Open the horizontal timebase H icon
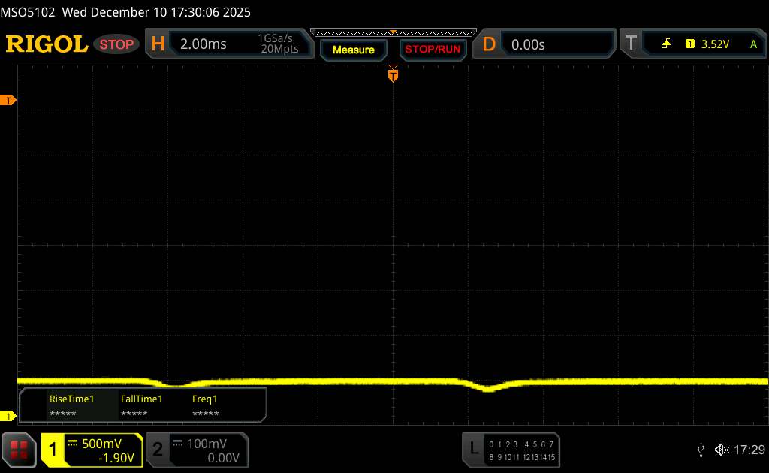Screen dimensions: 769x473 pyautogui.click(x=158, y=44)
